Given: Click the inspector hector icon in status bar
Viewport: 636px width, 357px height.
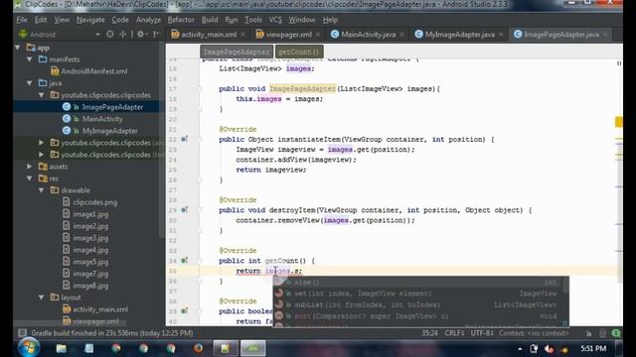Looking at the screenshot, I should coord(603,333).
